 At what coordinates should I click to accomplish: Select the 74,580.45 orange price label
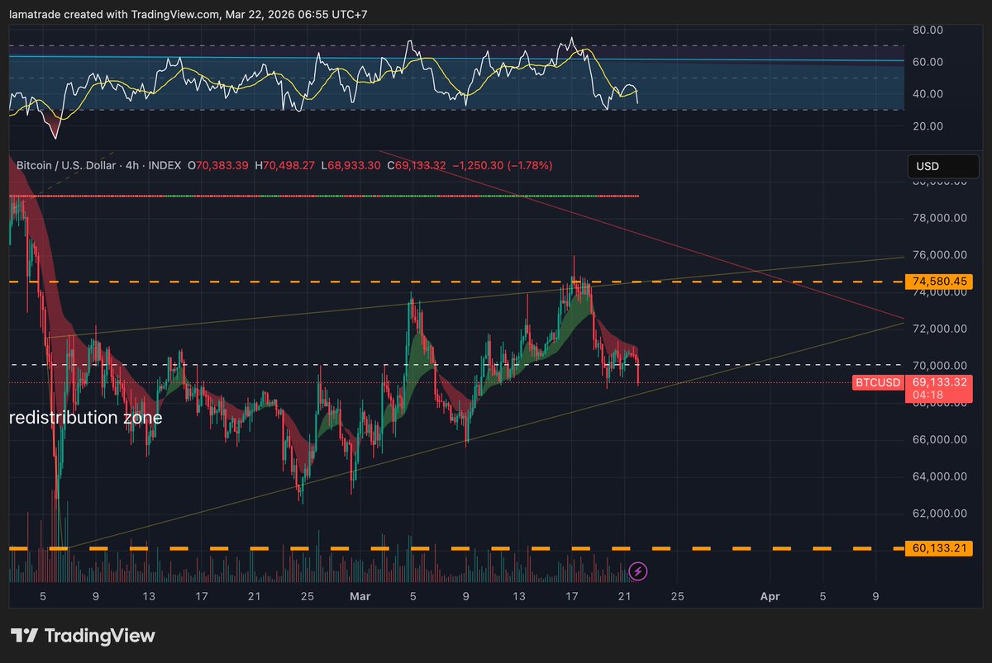(940, 282)
